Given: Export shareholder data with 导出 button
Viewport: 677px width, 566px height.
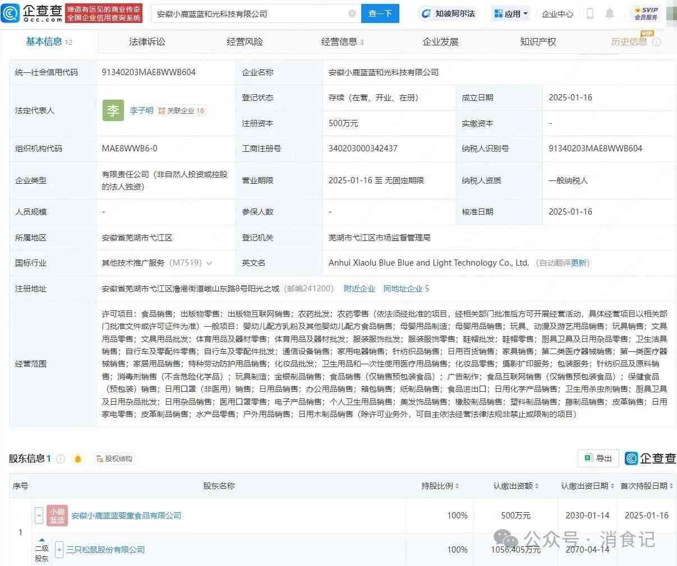Looking at the screenshot, I should [x=598, y=458].
